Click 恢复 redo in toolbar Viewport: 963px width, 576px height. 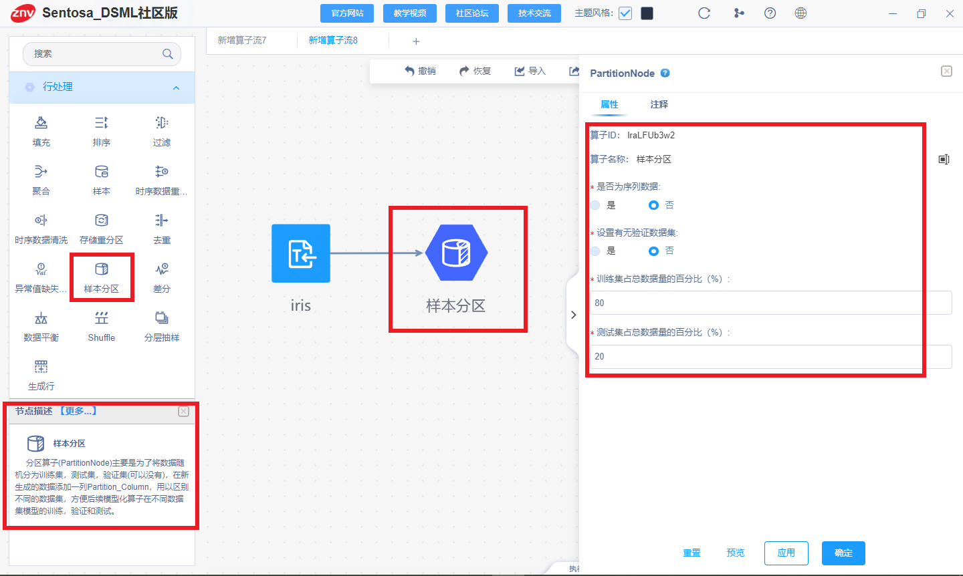click(475, 71)
